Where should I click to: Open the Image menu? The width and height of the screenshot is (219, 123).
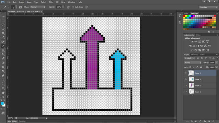pyautogui.click(x=22, y=2)
